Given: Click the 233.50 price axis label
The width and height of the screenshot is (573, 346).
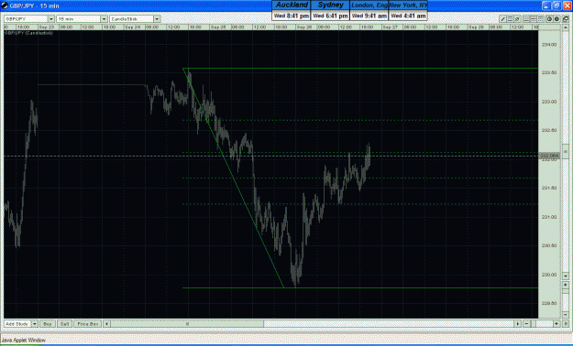Looking at the screenshot, I should pos(549,72).
